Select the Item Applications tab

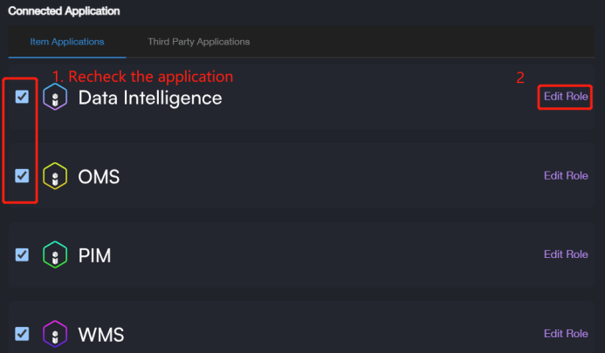click(x=67, y=41)
